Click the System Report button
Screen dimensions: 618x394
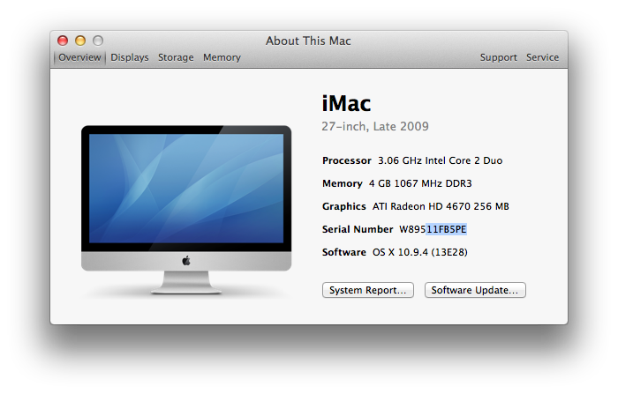point(368,290)
